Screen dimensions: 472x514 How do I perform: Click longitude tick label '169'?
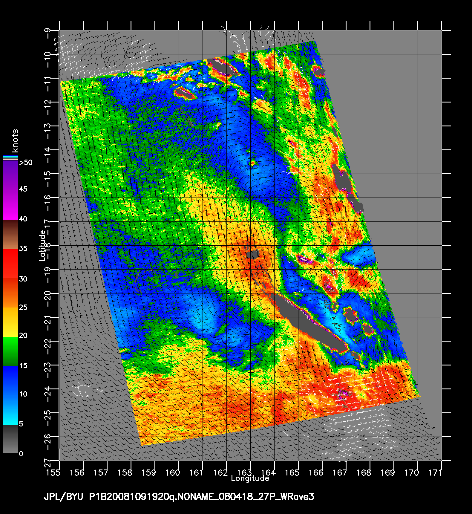(387, 472)
